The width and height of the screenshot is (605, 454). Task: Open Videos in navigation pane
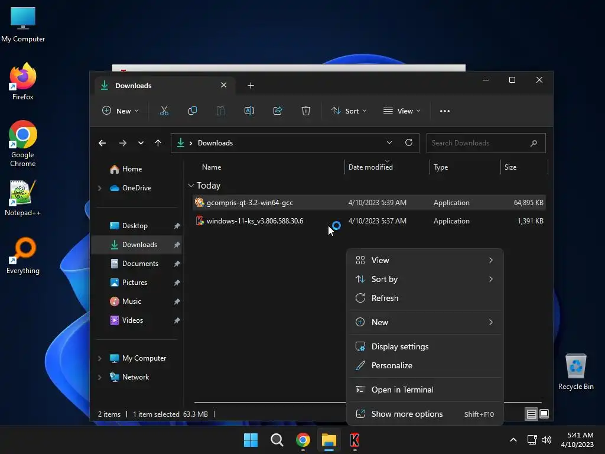pos(126,320)
